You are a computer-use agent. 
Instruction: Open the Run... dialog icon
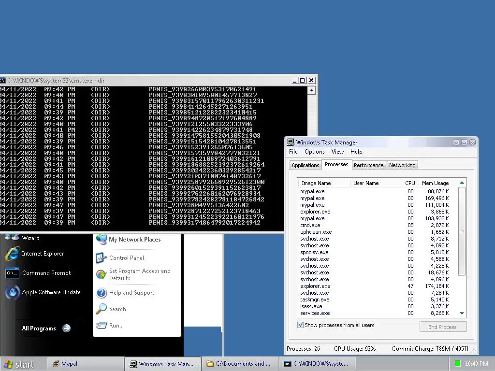pos(102,325)
